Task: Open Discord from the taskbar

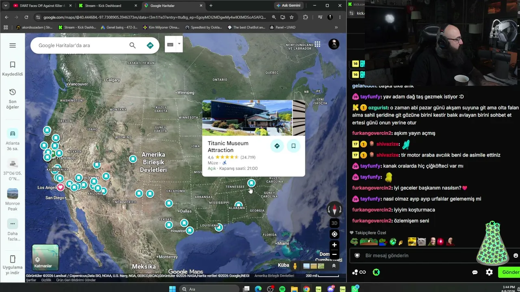Action: (331, 289)
